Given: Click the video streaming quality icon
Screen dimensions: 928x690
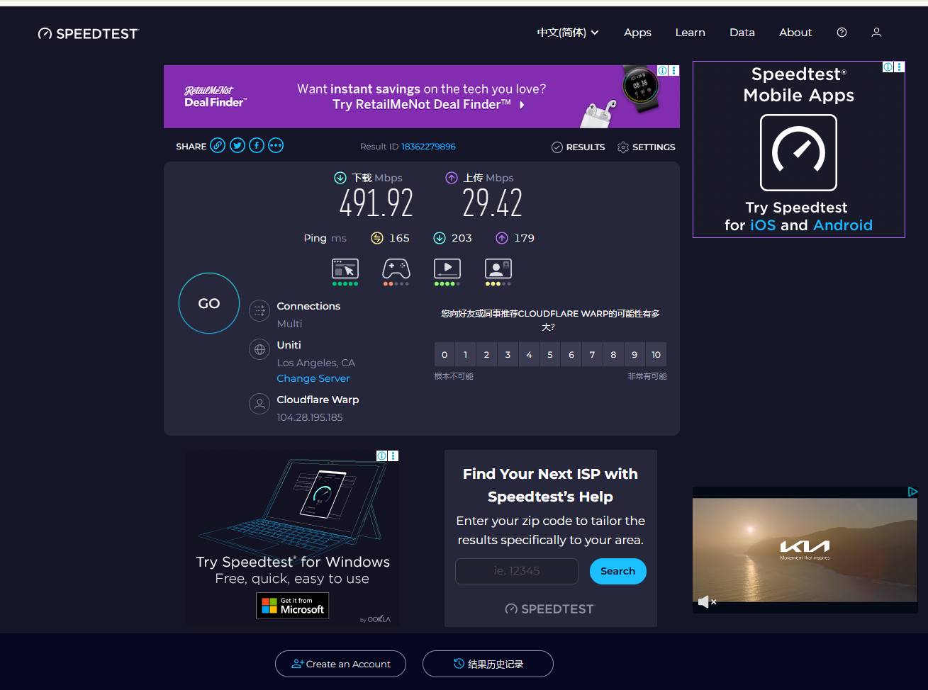Looking at the screenshot, I should click(x=447, y=270).
